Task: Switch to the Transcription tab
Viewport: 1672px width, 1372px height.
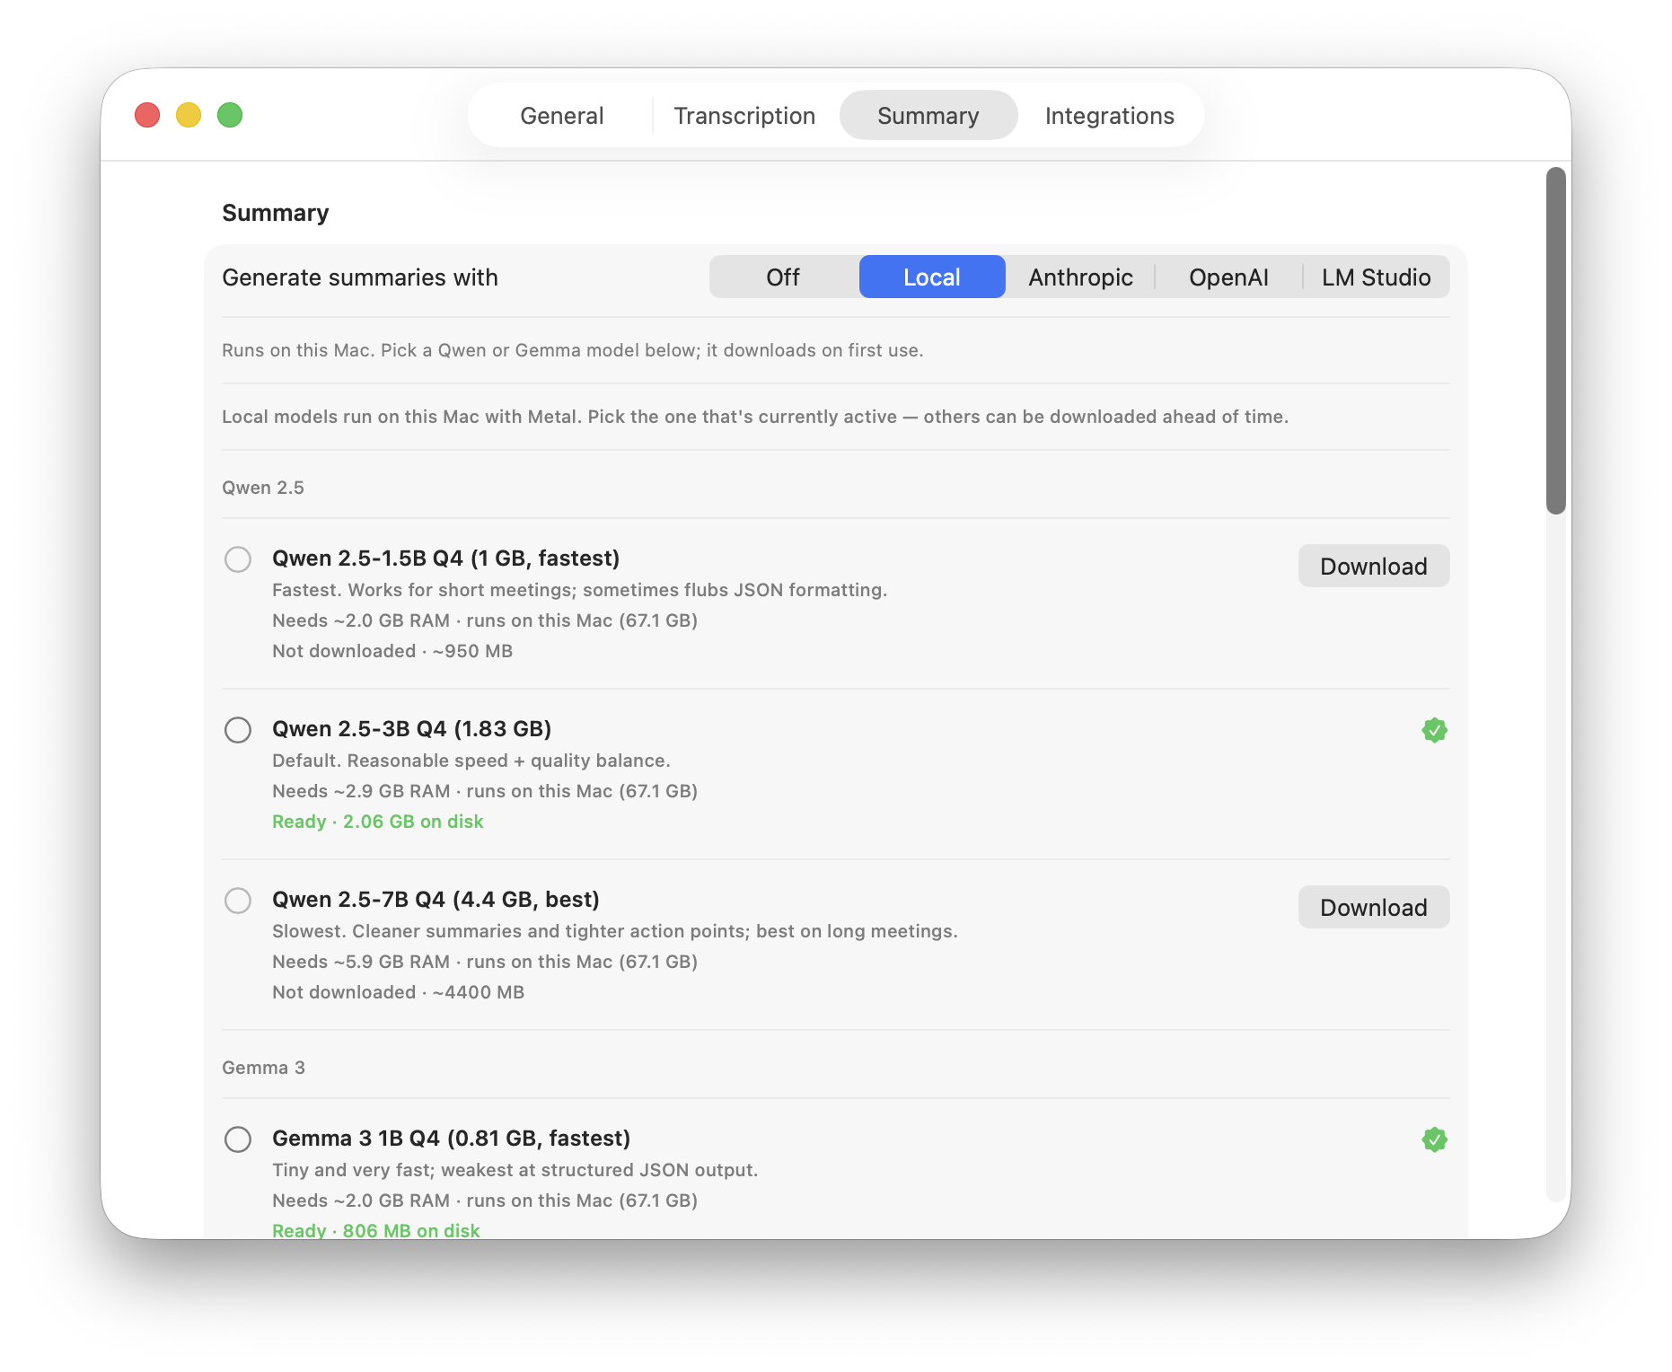Action: [744, 116]
